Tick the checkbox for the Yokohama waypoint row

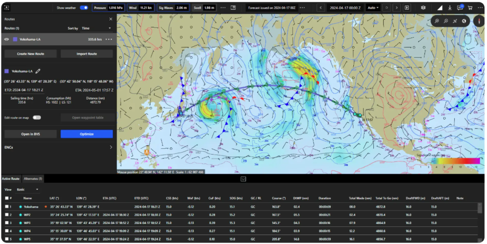click(x=7, y=207)
